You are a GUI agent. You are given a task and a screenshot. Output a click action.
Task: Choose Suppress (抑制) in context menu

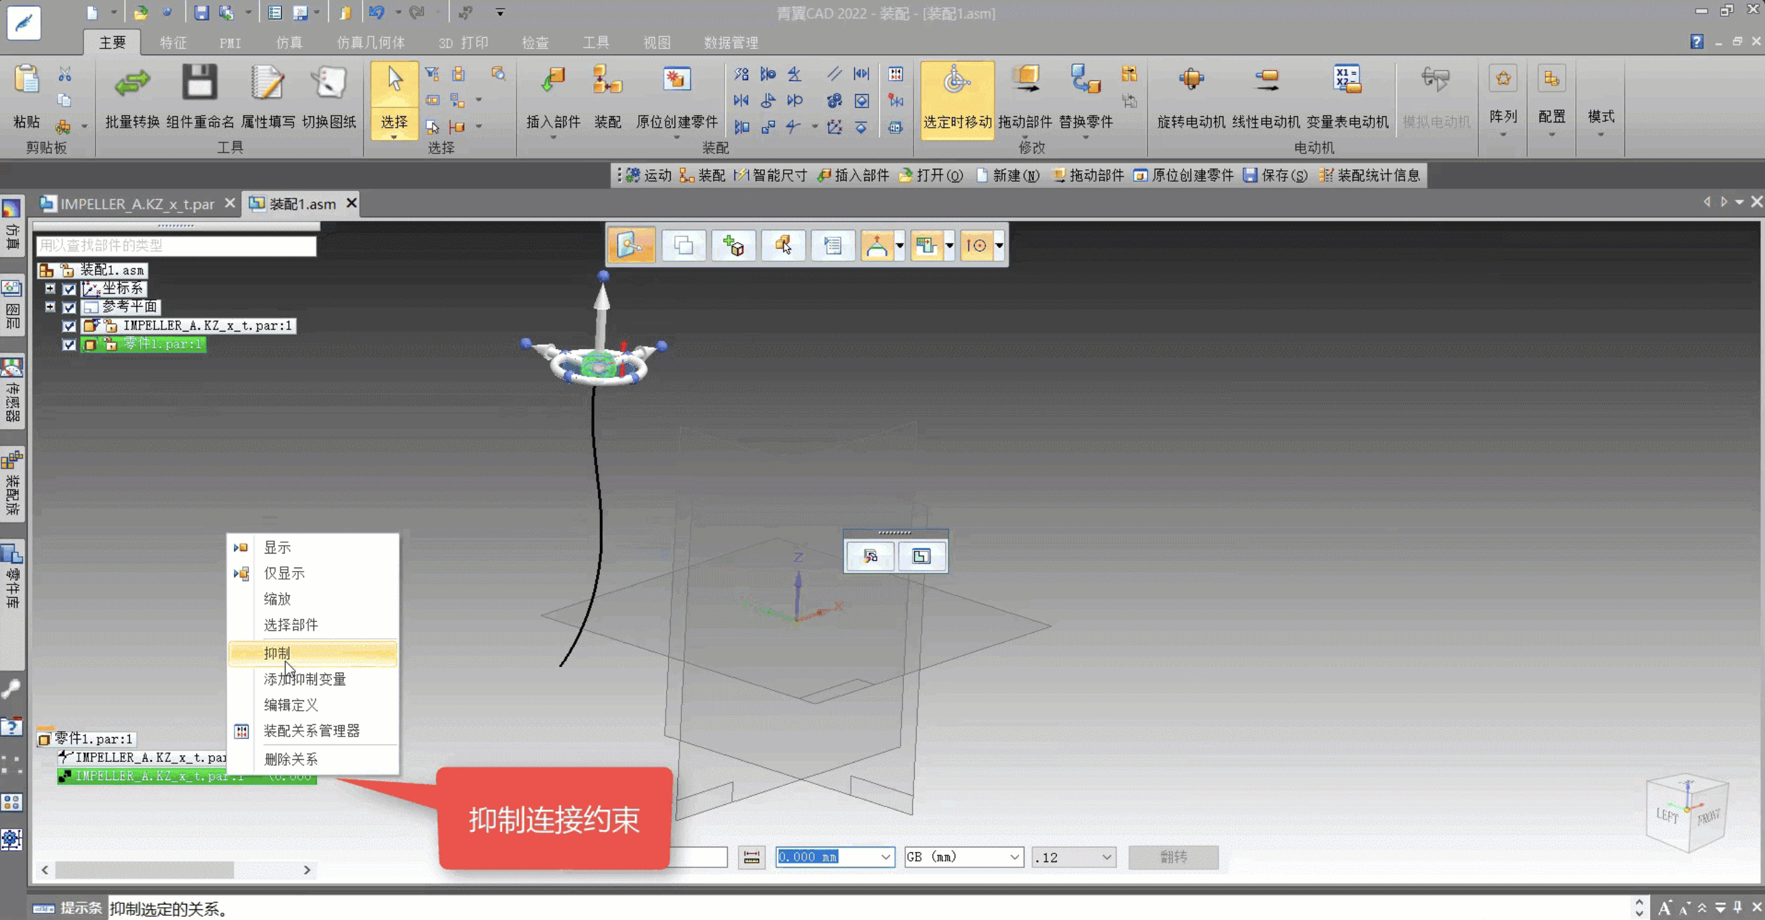coord(312,653)
